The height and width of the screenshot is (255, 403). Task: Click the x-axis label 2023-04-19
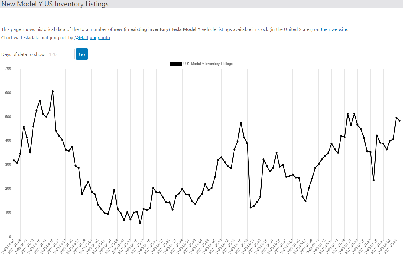coord(47,246)
